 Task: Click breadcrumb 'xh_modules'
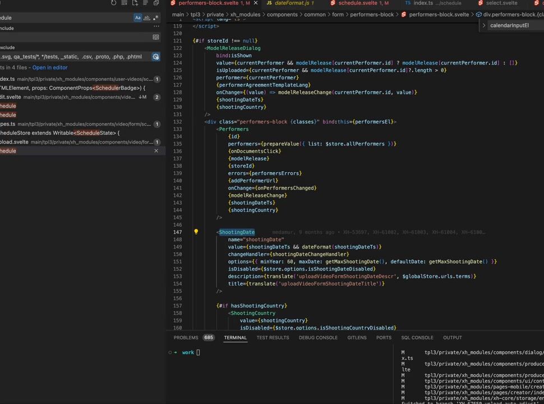pyautogui.click(x=245, y=15)
